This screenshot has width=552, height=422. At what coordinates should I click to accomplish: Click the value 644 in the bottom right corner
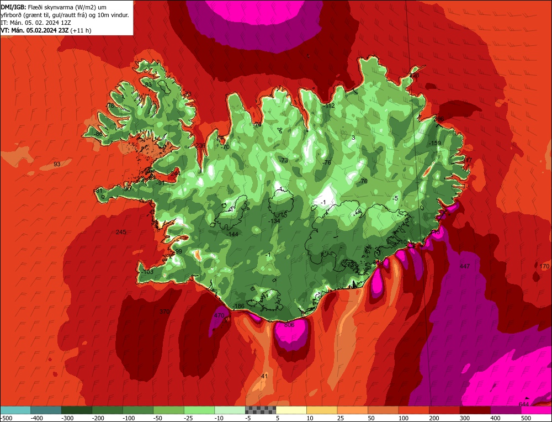tap(524, 404)
